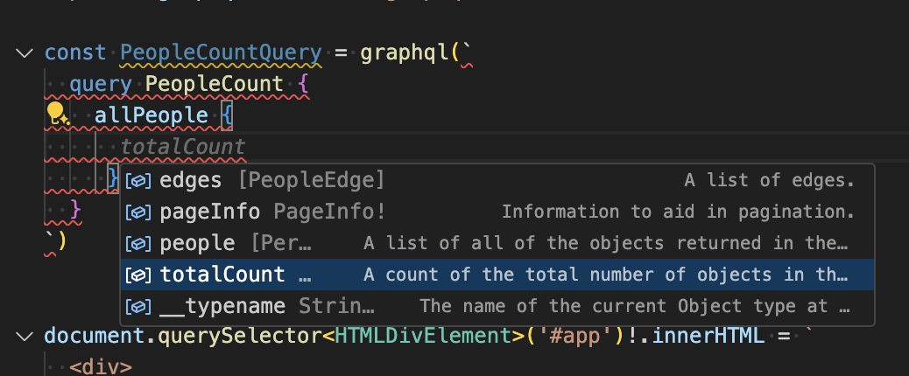Viewport: 909px width, 376px height.
Task: Collapse the document.querySelector statement fold
Action: point(23,336)
